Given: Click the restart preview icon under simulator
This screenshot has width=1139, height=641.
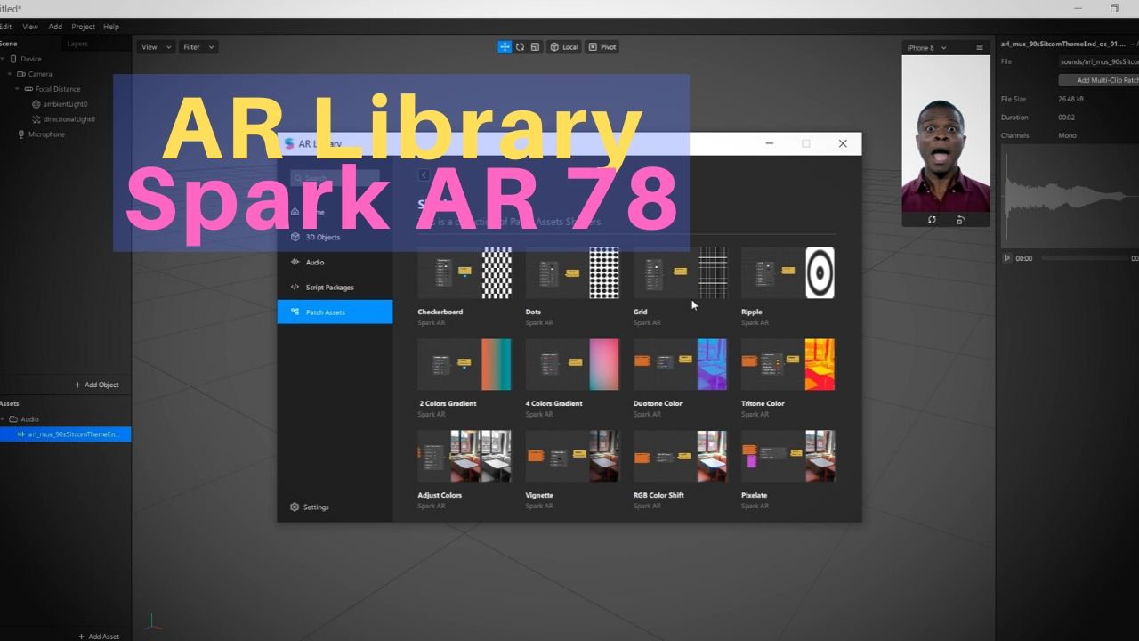Looking at the screenshot, I should 932,220.
